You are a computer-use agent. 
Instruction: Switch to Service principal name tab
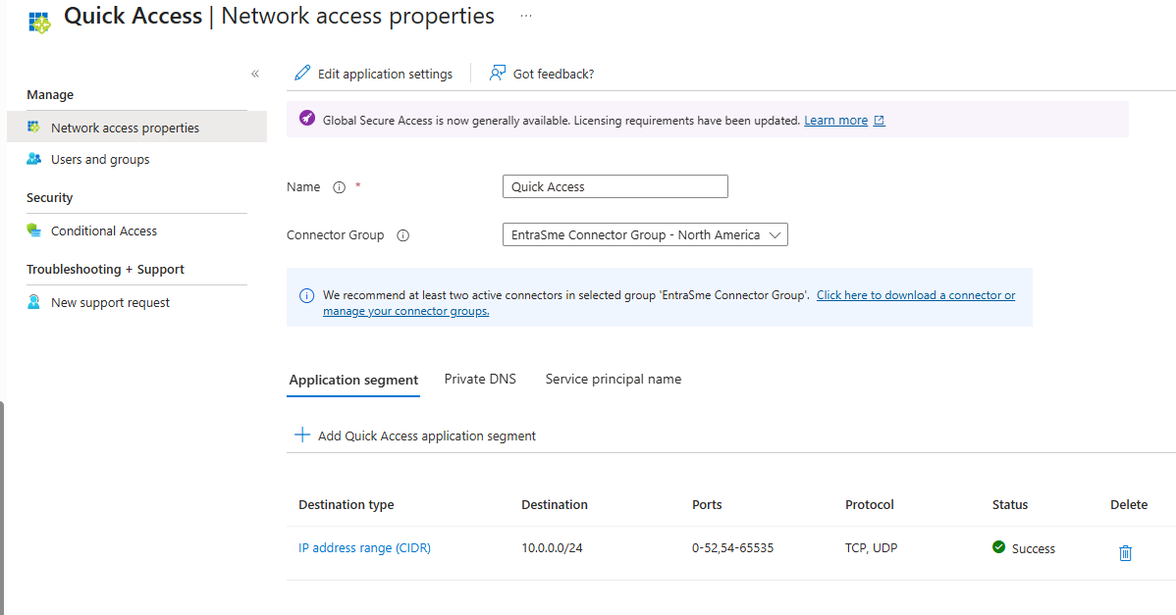tap(614, 379)
